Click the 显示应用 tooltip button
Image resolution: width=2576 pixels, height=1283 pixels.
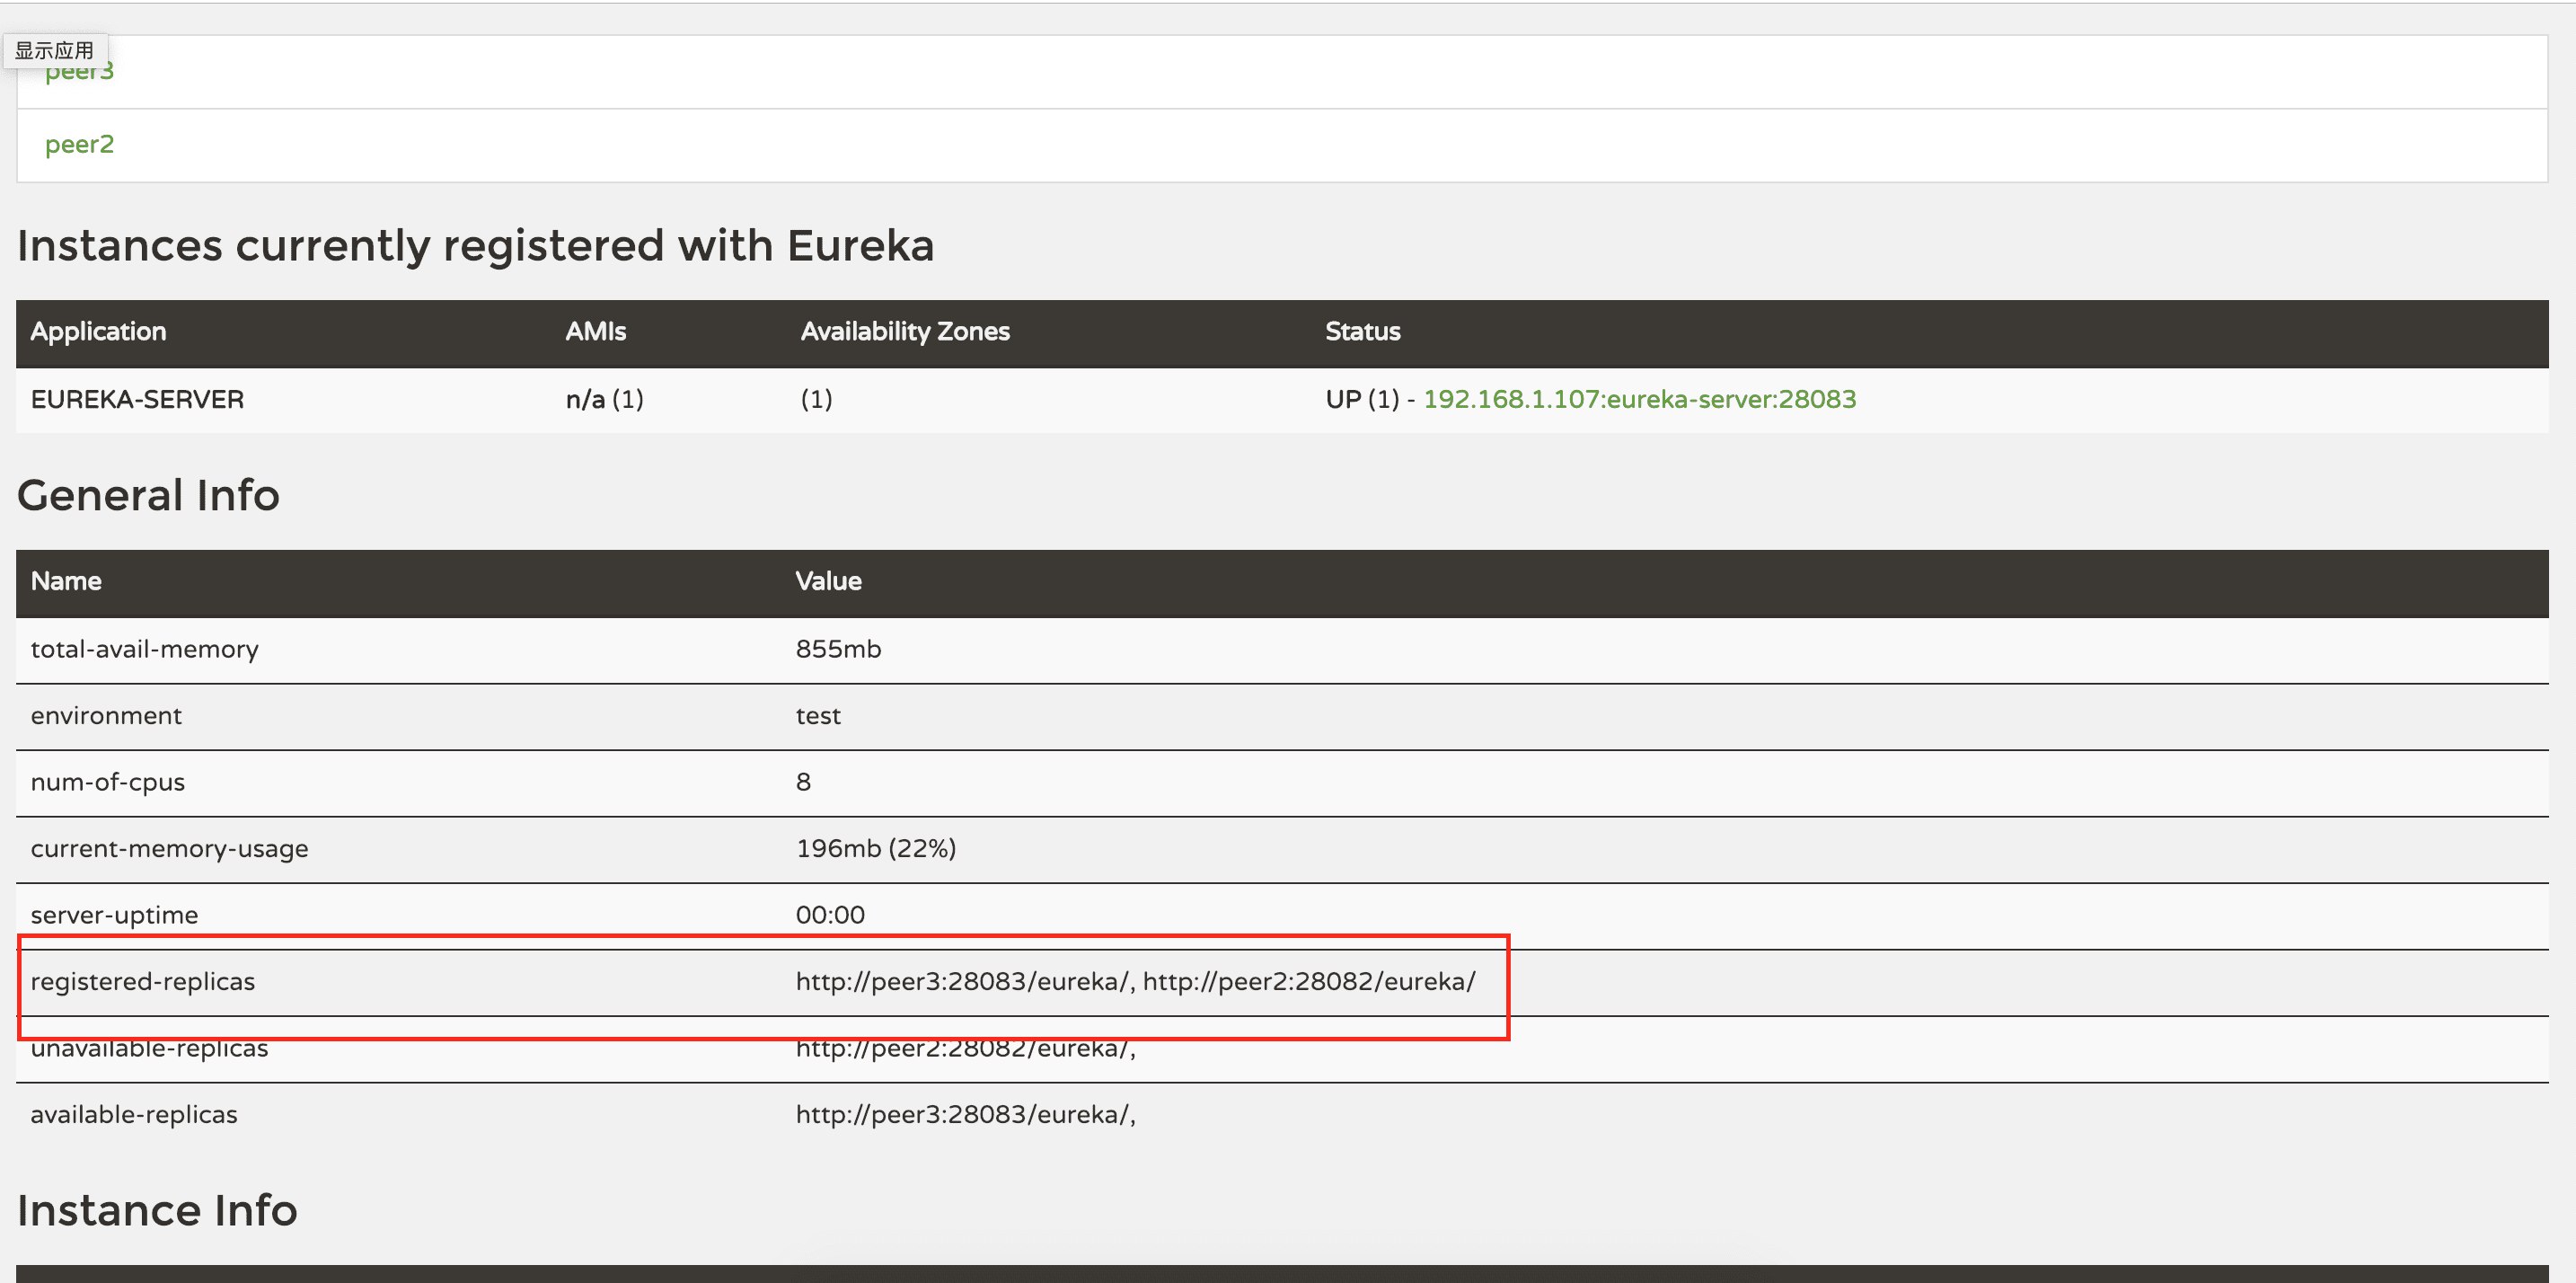[54, 50]
